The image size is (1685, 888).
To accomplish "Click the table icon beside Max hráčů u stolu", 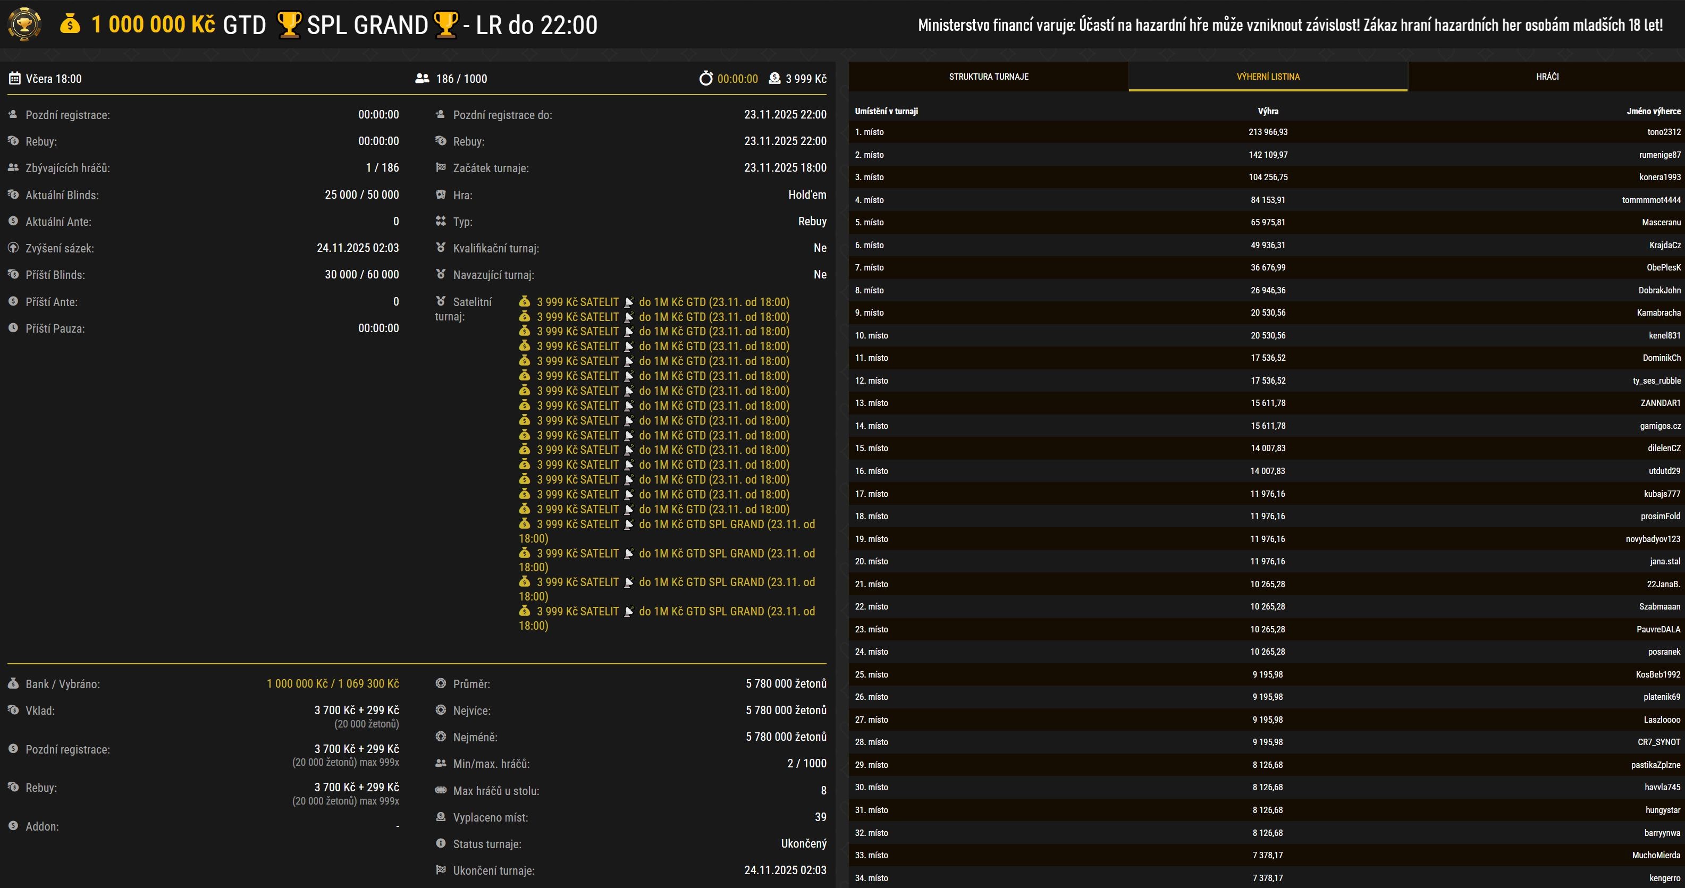I will click(441, 790).
